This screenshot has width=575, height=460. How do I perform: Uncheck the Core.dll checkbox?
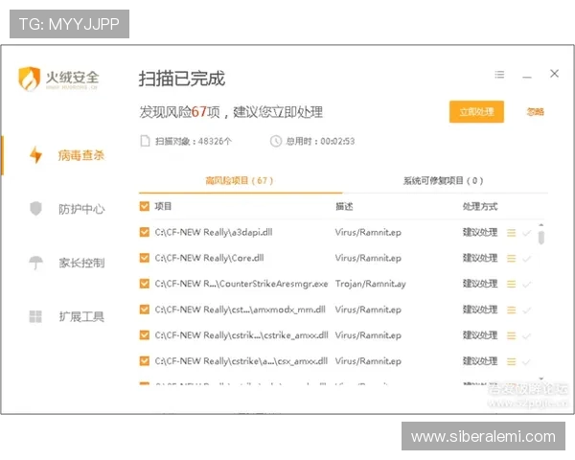click(x=145, y=258)
